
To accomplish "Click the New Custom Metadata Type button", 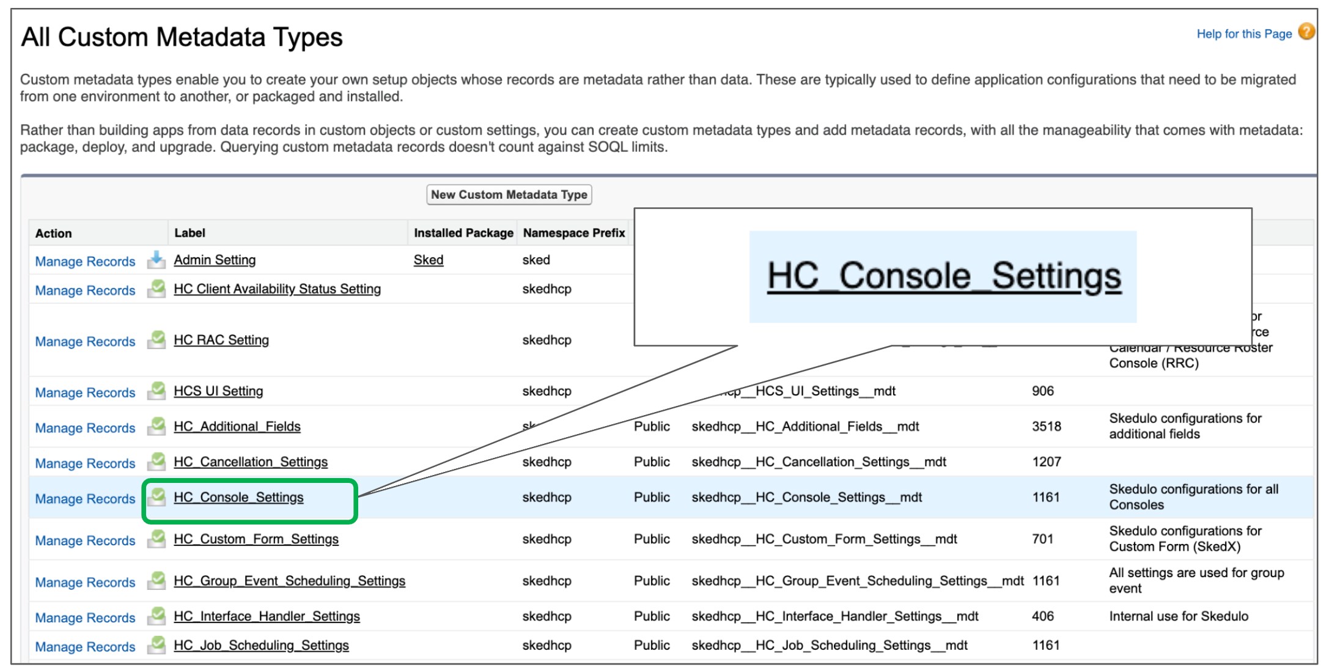I will click(509, 194).
